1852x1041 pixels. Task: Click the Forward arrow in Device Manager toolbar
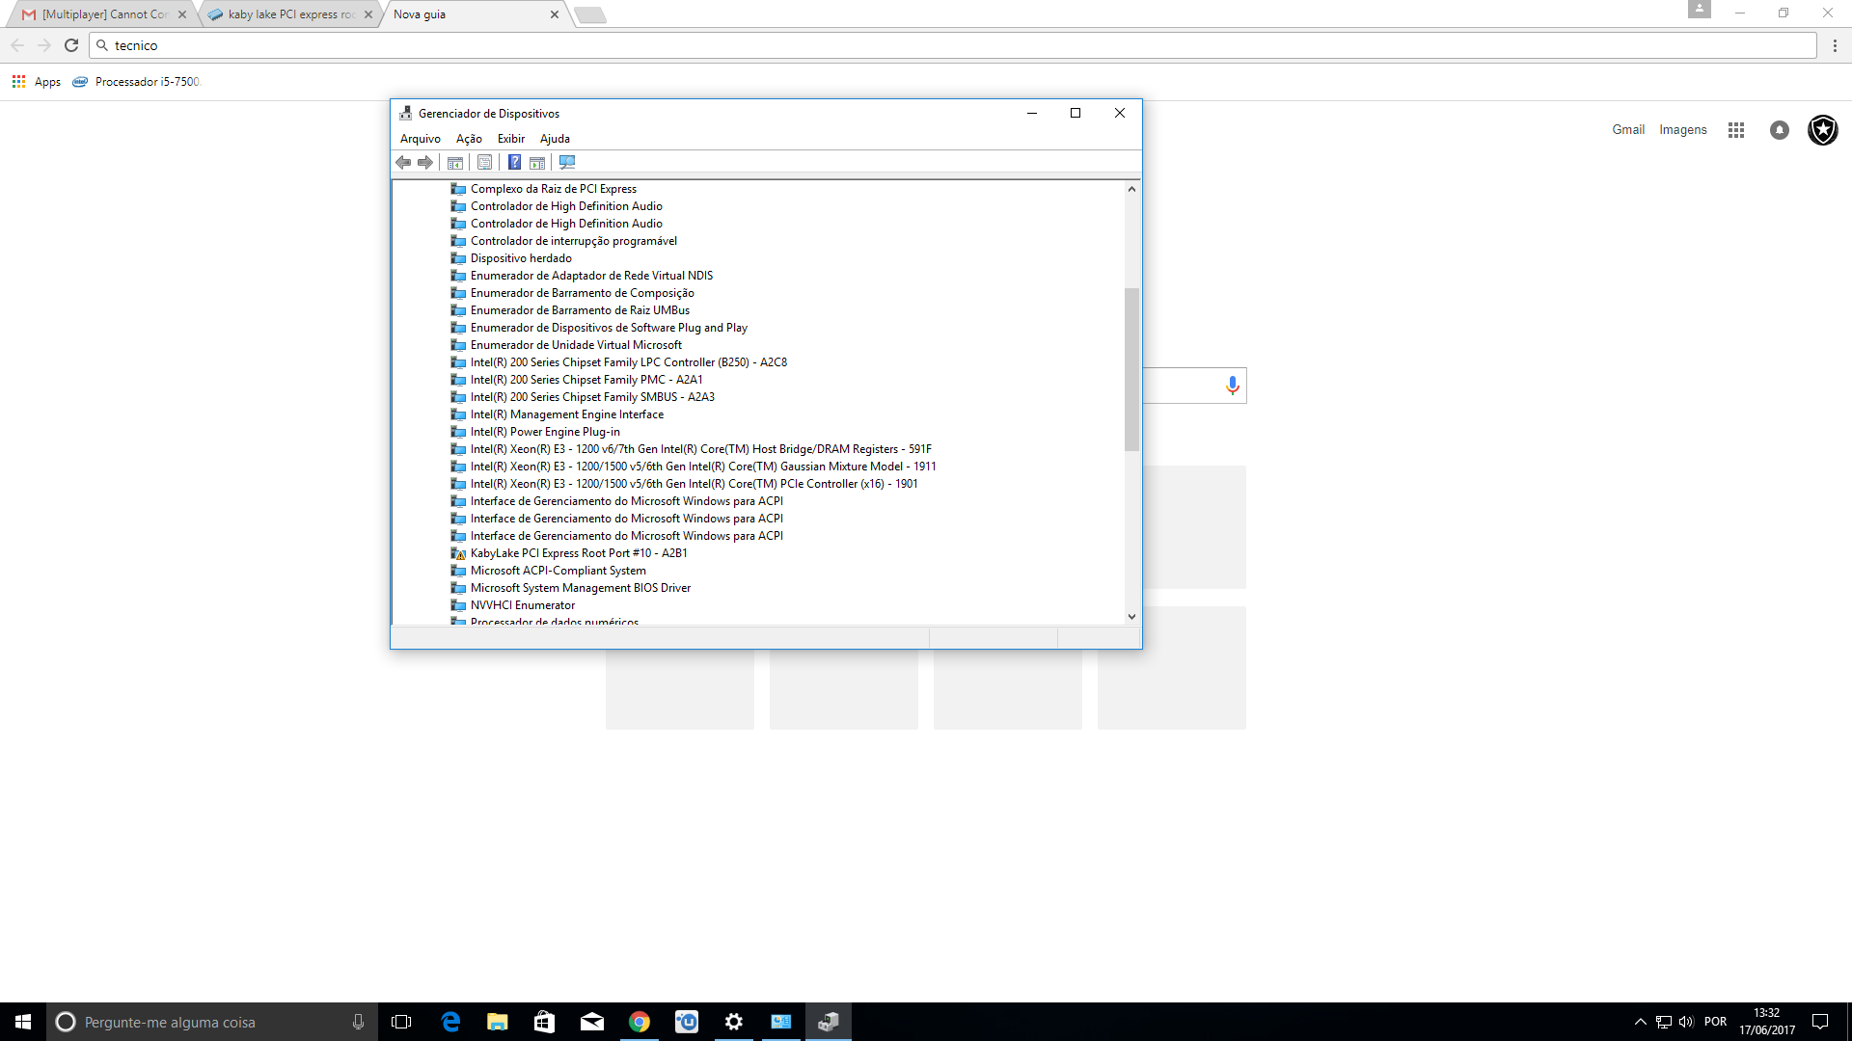tap(425, 163)
